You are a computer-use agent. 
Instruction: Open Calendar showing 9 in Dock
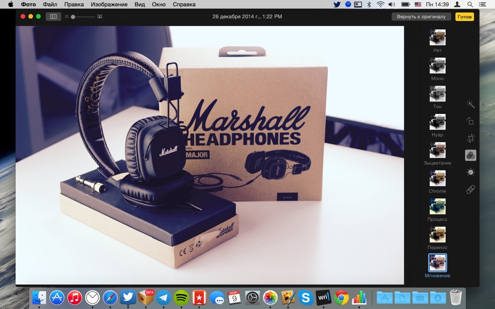(x=234, y=297)
